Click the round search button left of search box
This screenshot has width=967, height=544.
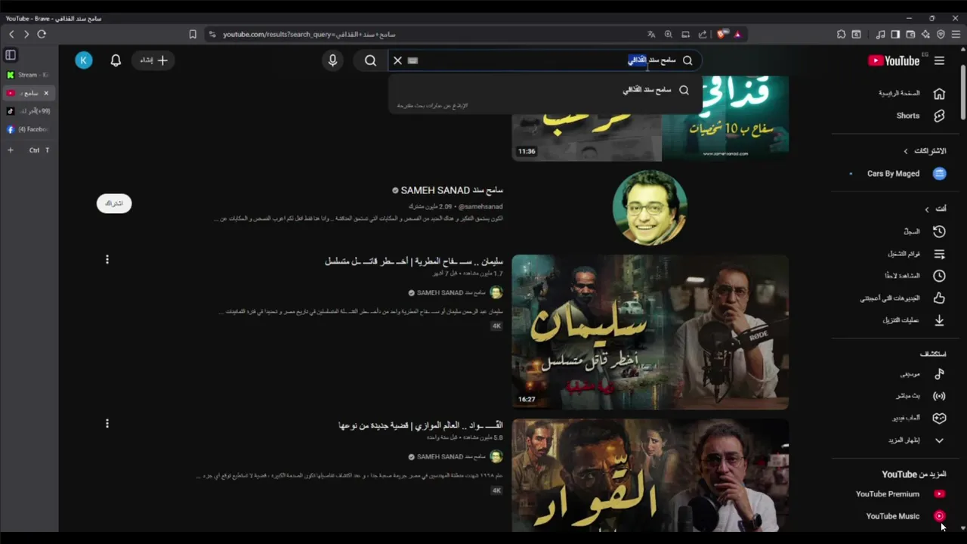(370, 60)
